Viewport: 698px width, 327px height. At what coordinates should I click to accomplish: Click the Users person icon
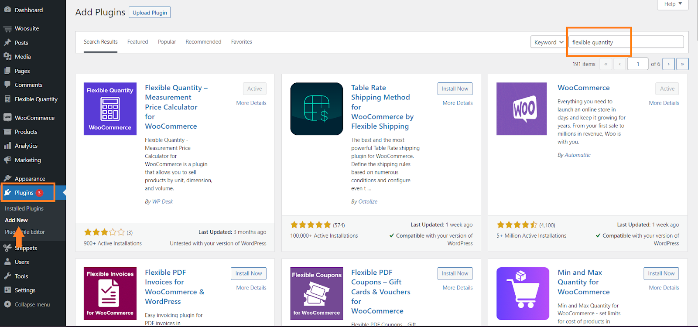(7, 262)
